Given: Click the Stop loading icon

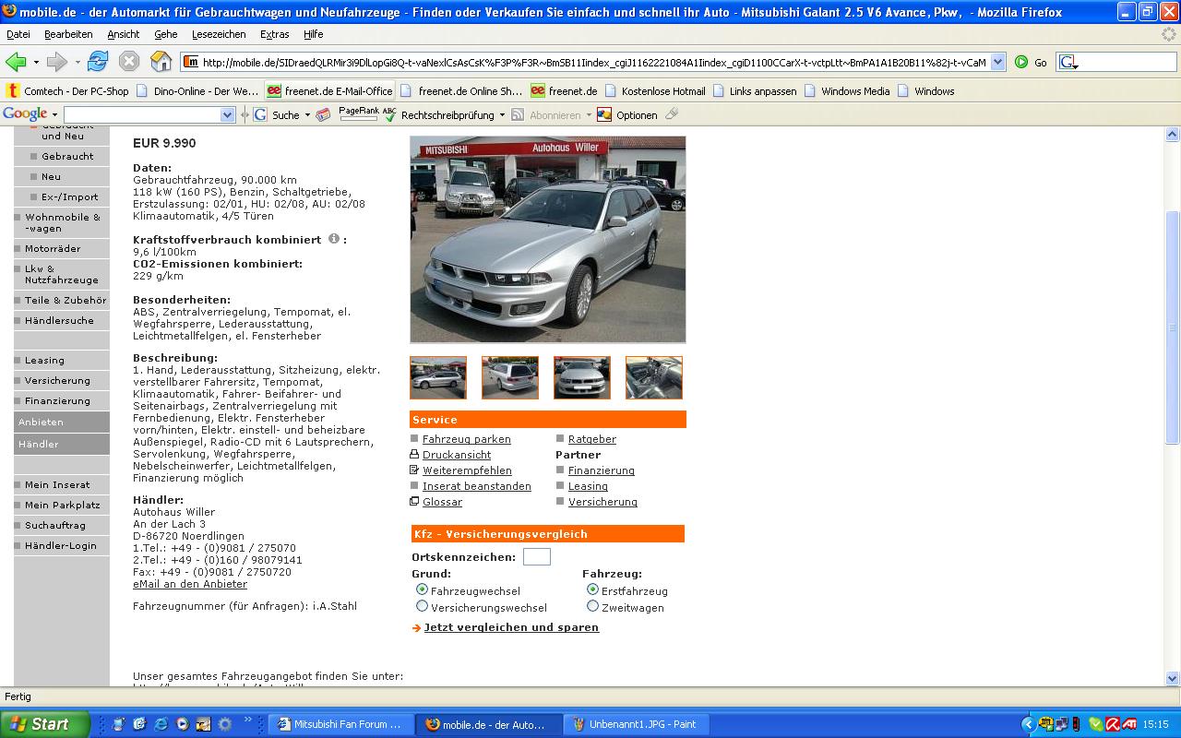Looking at the screenshot, I should coord(129,62).
